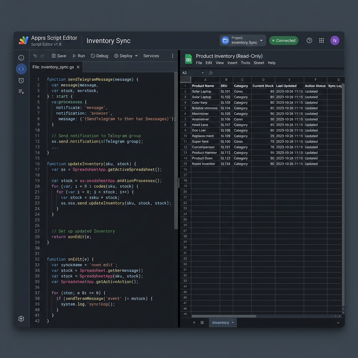This screenshot has height=358, width=358.
Task: Click the Apps Script logo icon
Action: click(23, 41)
